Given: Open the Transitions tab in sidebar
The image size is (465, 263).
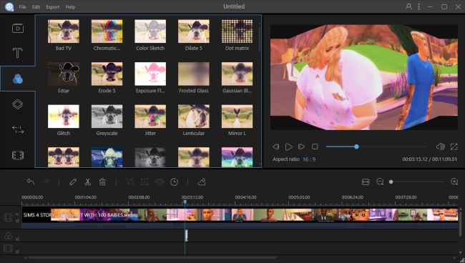Looking at the screenshot, I should click(18, 130).
